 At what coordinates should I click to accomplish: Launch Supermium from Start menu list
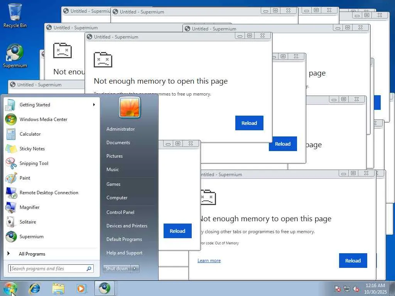pyautogui.click(x=52, y=236)
